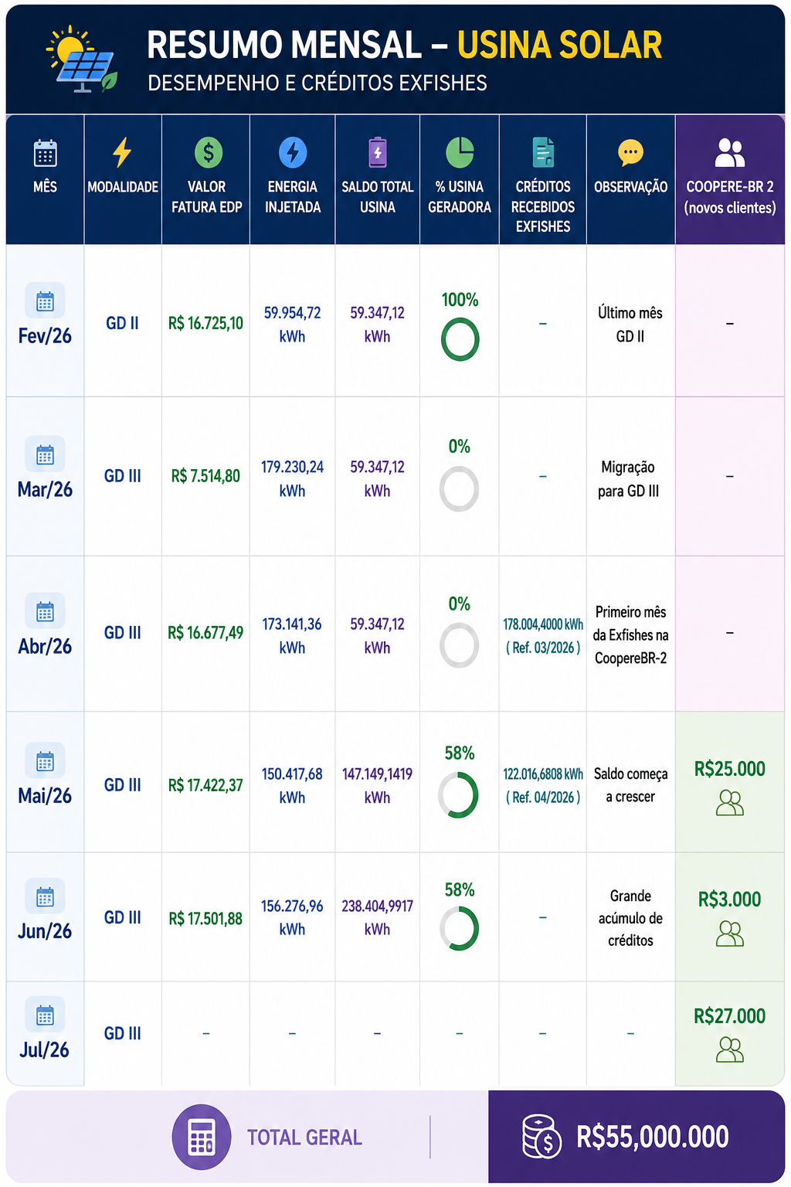Image resolution: width=791 pixels, height=1187 pixels.
Task: Click the Abr/26 month cell
Action: coord(45,632)
